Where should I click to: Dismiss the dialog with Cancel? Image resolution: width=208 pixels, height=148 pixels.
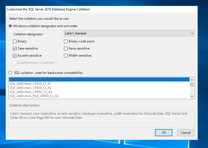coord(186,133)
